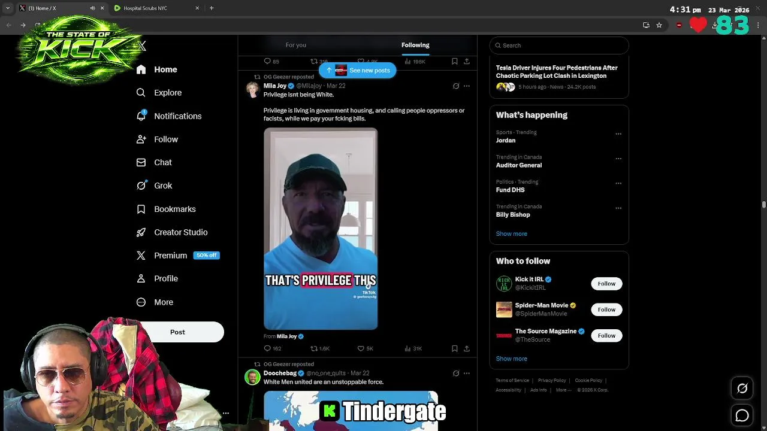The width and height of the screenshot is (767, 431).
Task: Open the Billy Bishop trending topic
Action: [513, 215]
